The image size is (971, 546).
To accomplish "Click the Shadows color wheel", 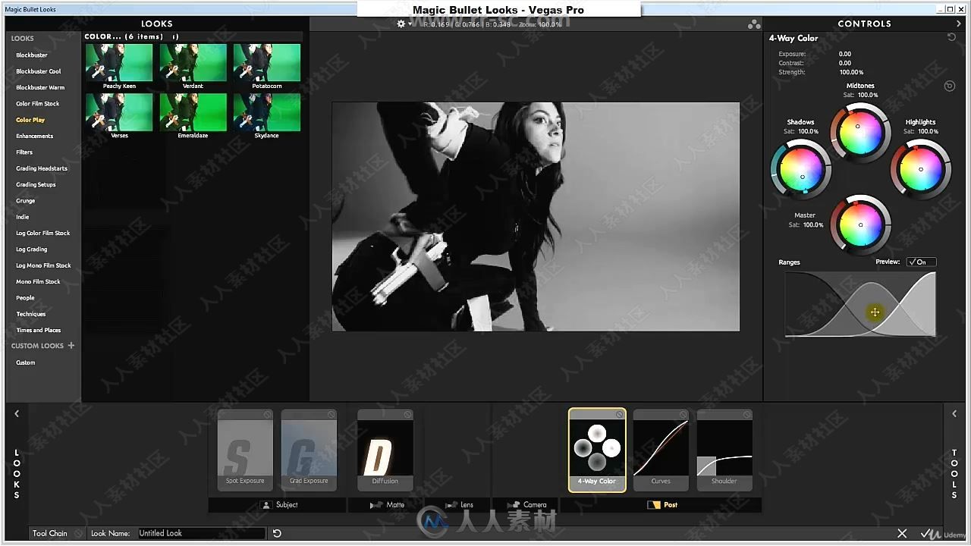I will coord(801,168).
